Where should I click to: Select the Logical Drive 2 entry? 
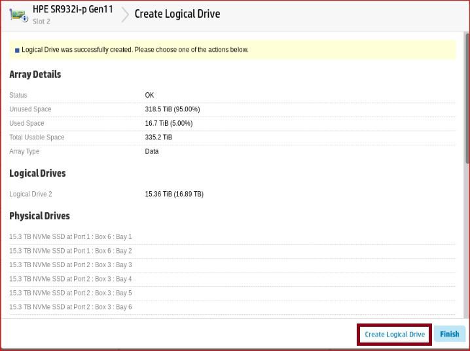pos(31,194)
